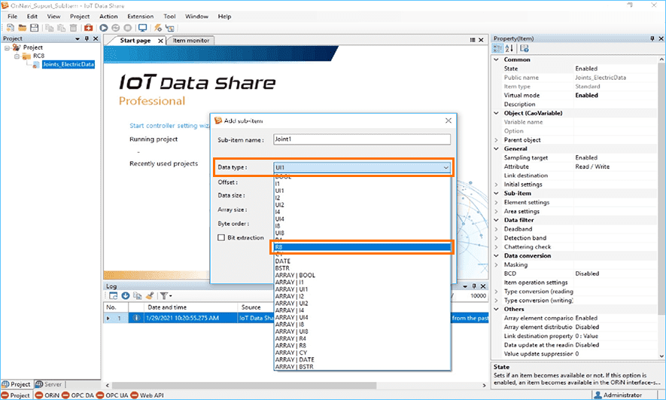
Task: Click the Open project folder icon
Action: click(x=22, y=28)
